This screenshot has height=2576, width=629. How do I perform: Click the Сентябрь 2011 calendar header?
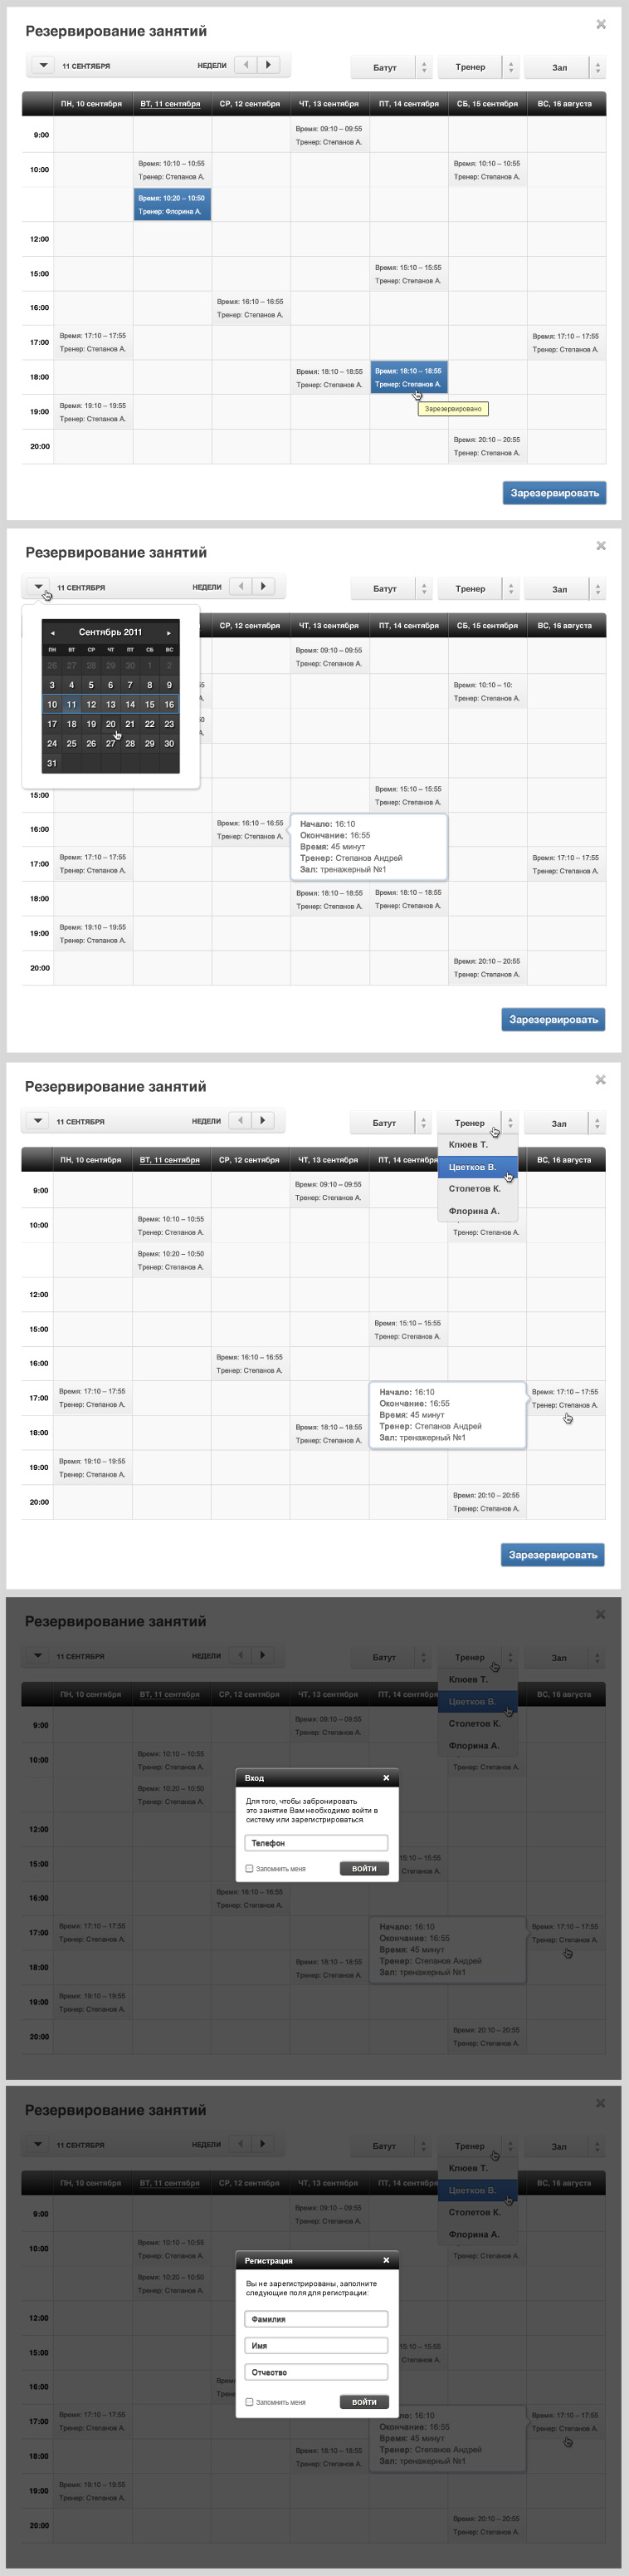110,632
